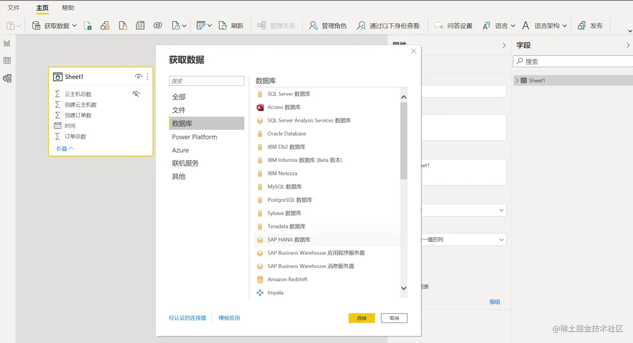Click the yellow 连接 button
Screen dimensions: 633x343
[362, 318]
